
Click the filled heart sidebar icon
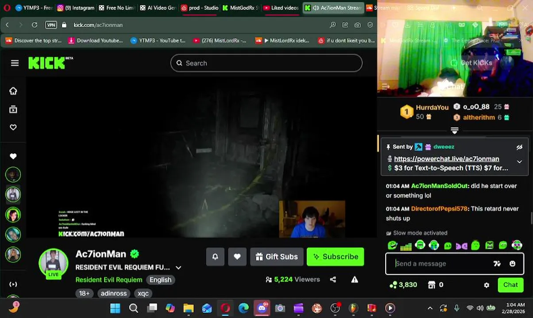(x=13, y=156)
